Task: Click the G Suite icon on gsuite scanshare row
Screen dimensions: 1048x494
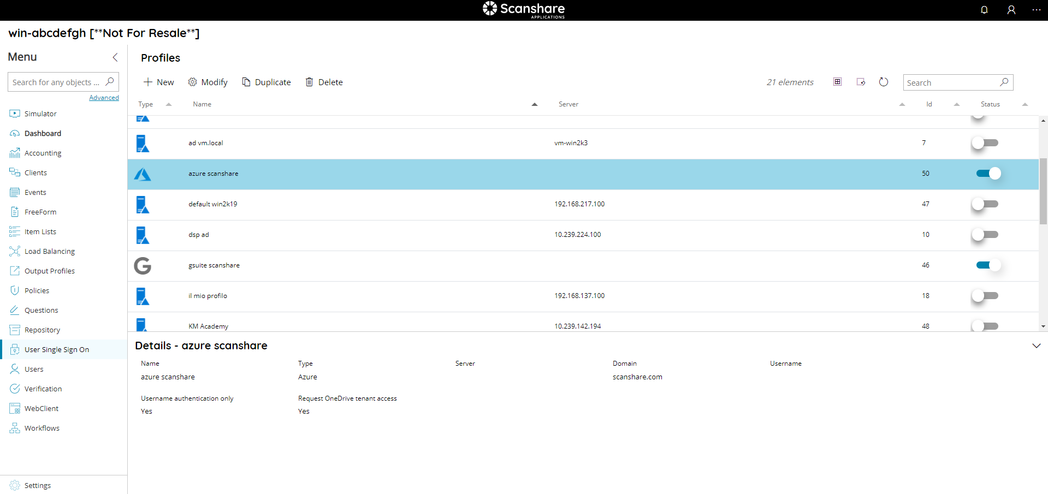Action: 142,266
